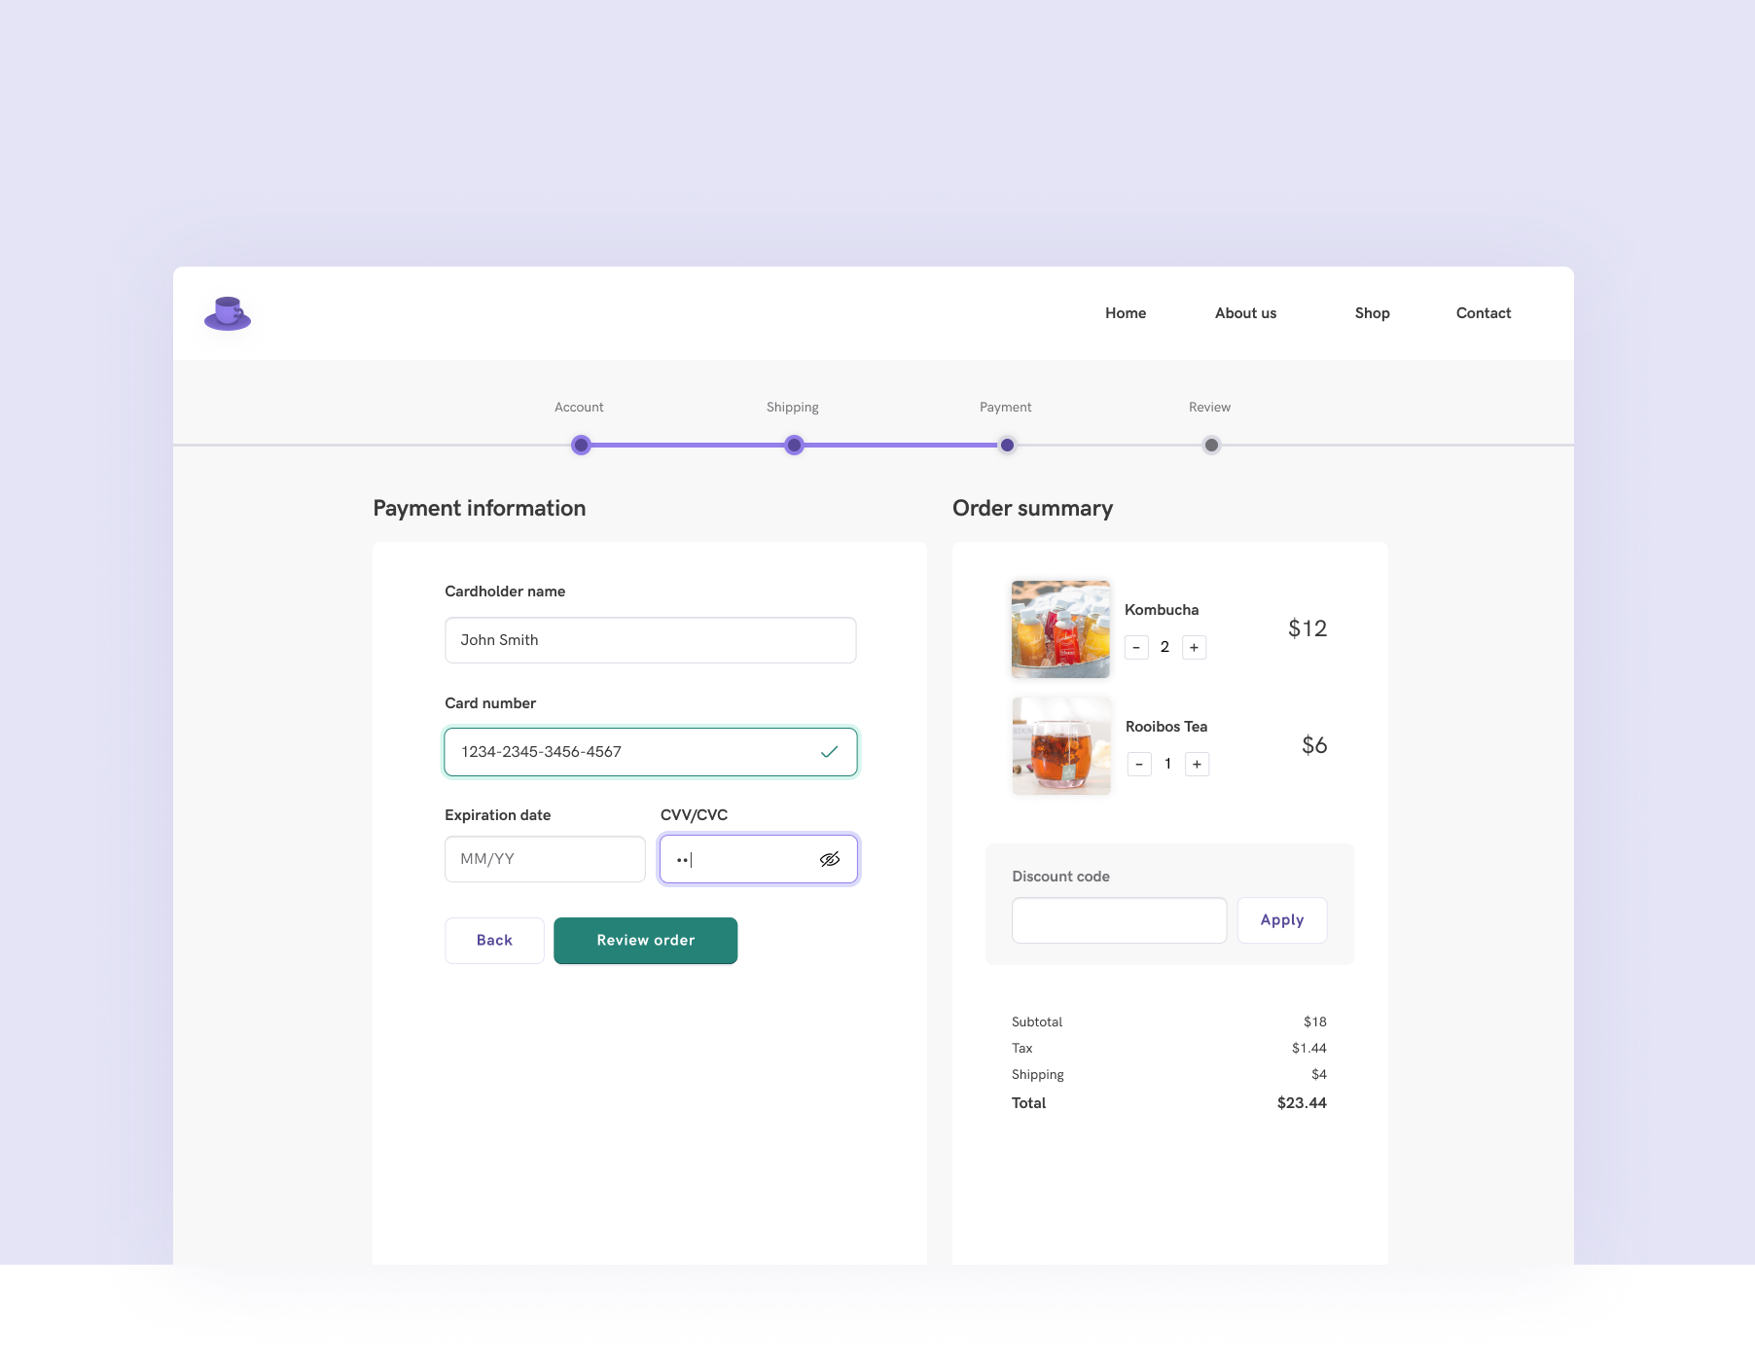
Task: Increase Rooibos Tea quantity with plus
Action: click(x=1197, y=764)
